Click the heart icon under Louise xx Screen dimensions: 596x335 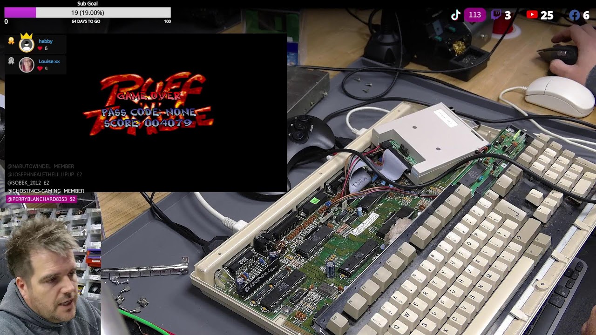click(x=40, y=68)
